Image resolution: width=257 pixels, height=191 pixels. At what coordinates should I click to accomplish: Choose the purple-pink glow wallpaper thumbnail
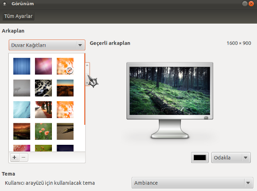click(43, 66)
